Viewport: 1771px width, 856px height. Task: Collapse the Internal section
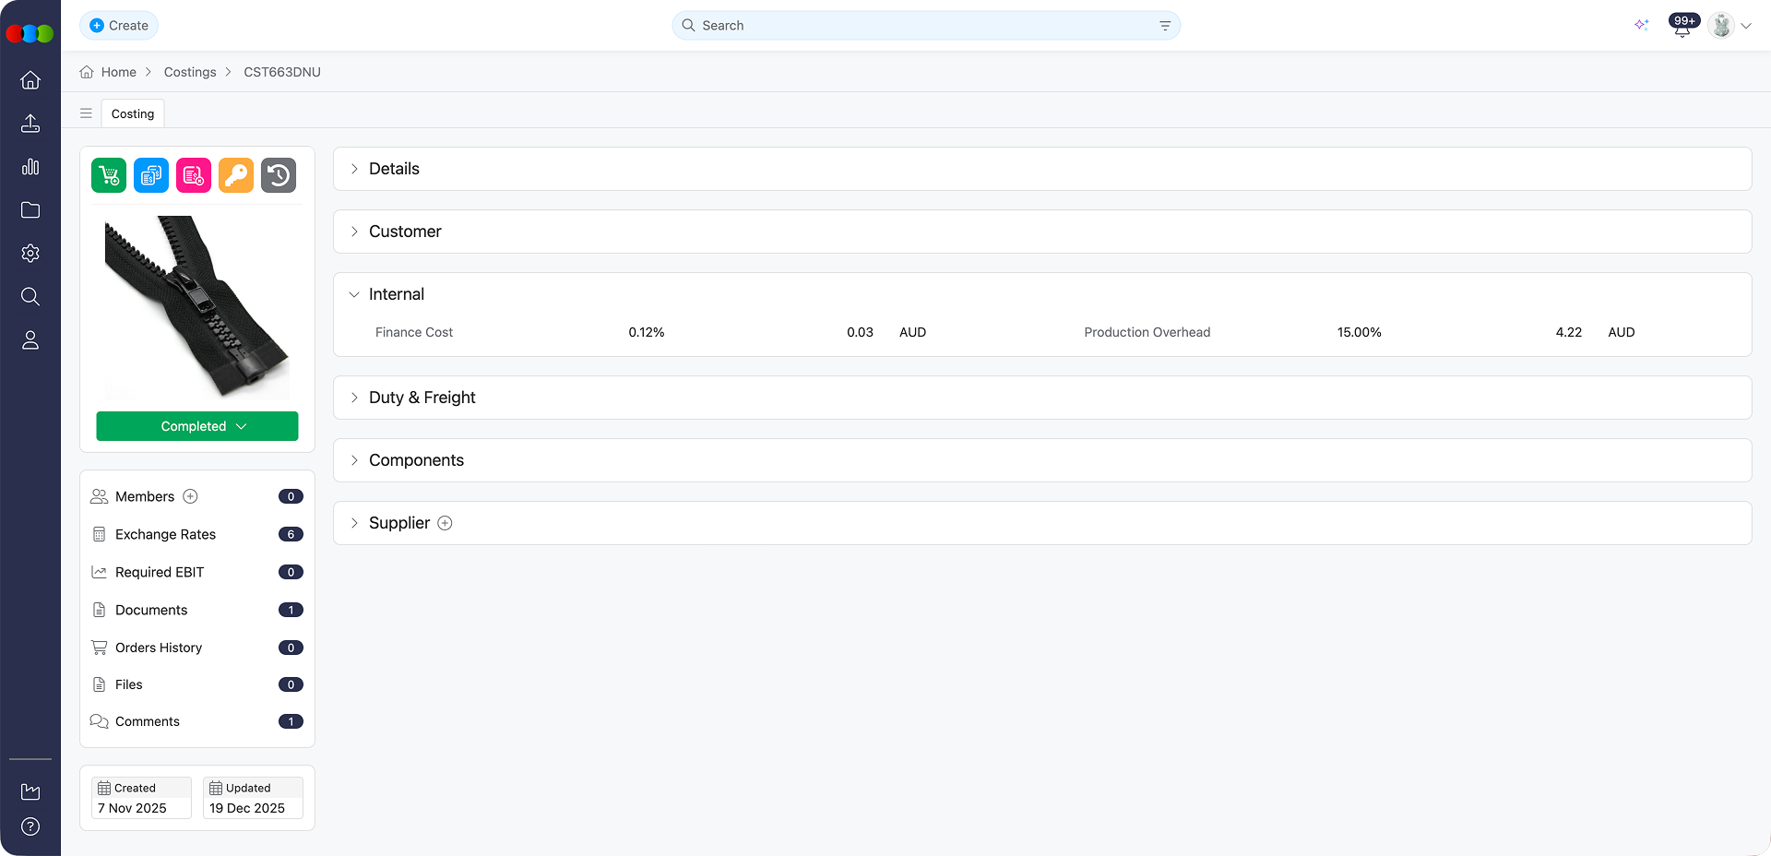pyautogui.click(x=397, y=294)
